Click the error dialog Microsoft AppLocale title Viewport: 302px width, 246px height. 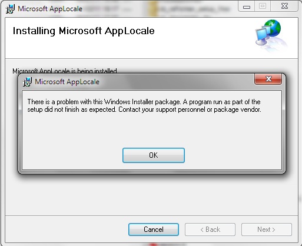coord(67,82)
